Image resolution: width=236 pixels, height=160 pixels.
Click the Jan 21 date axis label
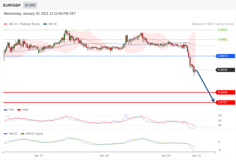196,156
